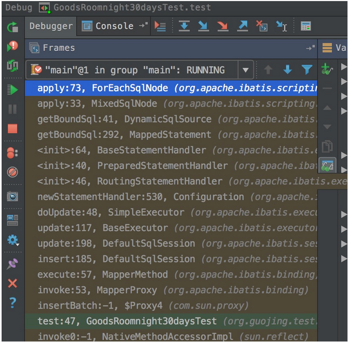This screenshot has width=348, height=342.
Task: Click the Step Into arrow icon
Action: tap(203, 26)
